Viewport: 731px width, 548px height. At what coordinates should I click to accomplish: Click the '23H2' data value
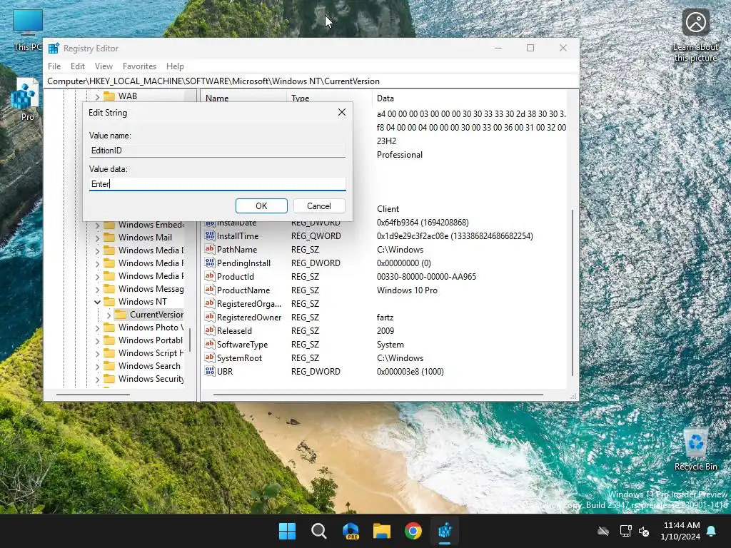tap(386, 141)
